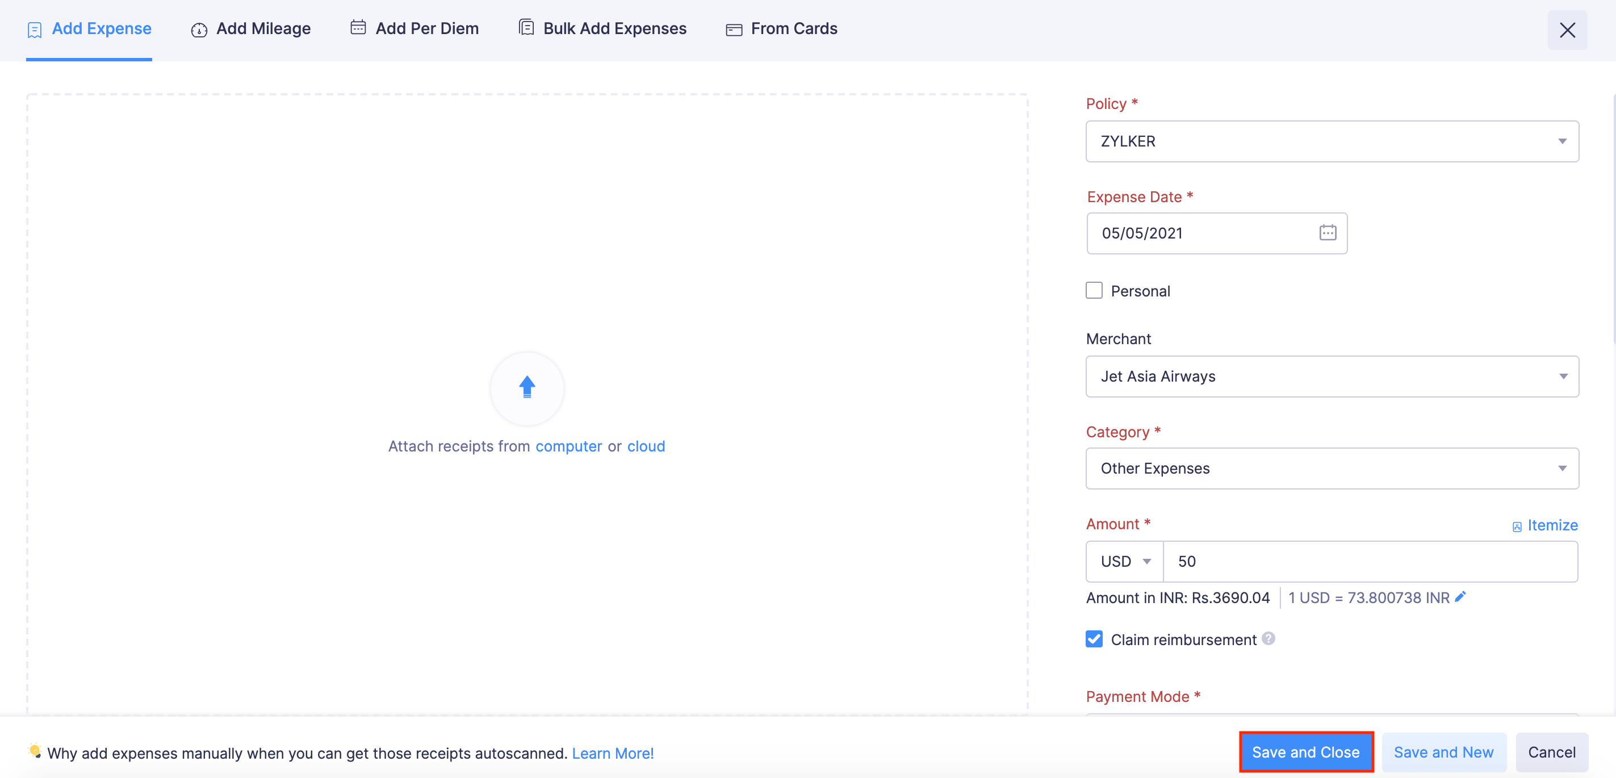The height and width of the screenshot is (778, 1616).
Task: Open the USD currency selector
Action: click(x=1125, y=561)
